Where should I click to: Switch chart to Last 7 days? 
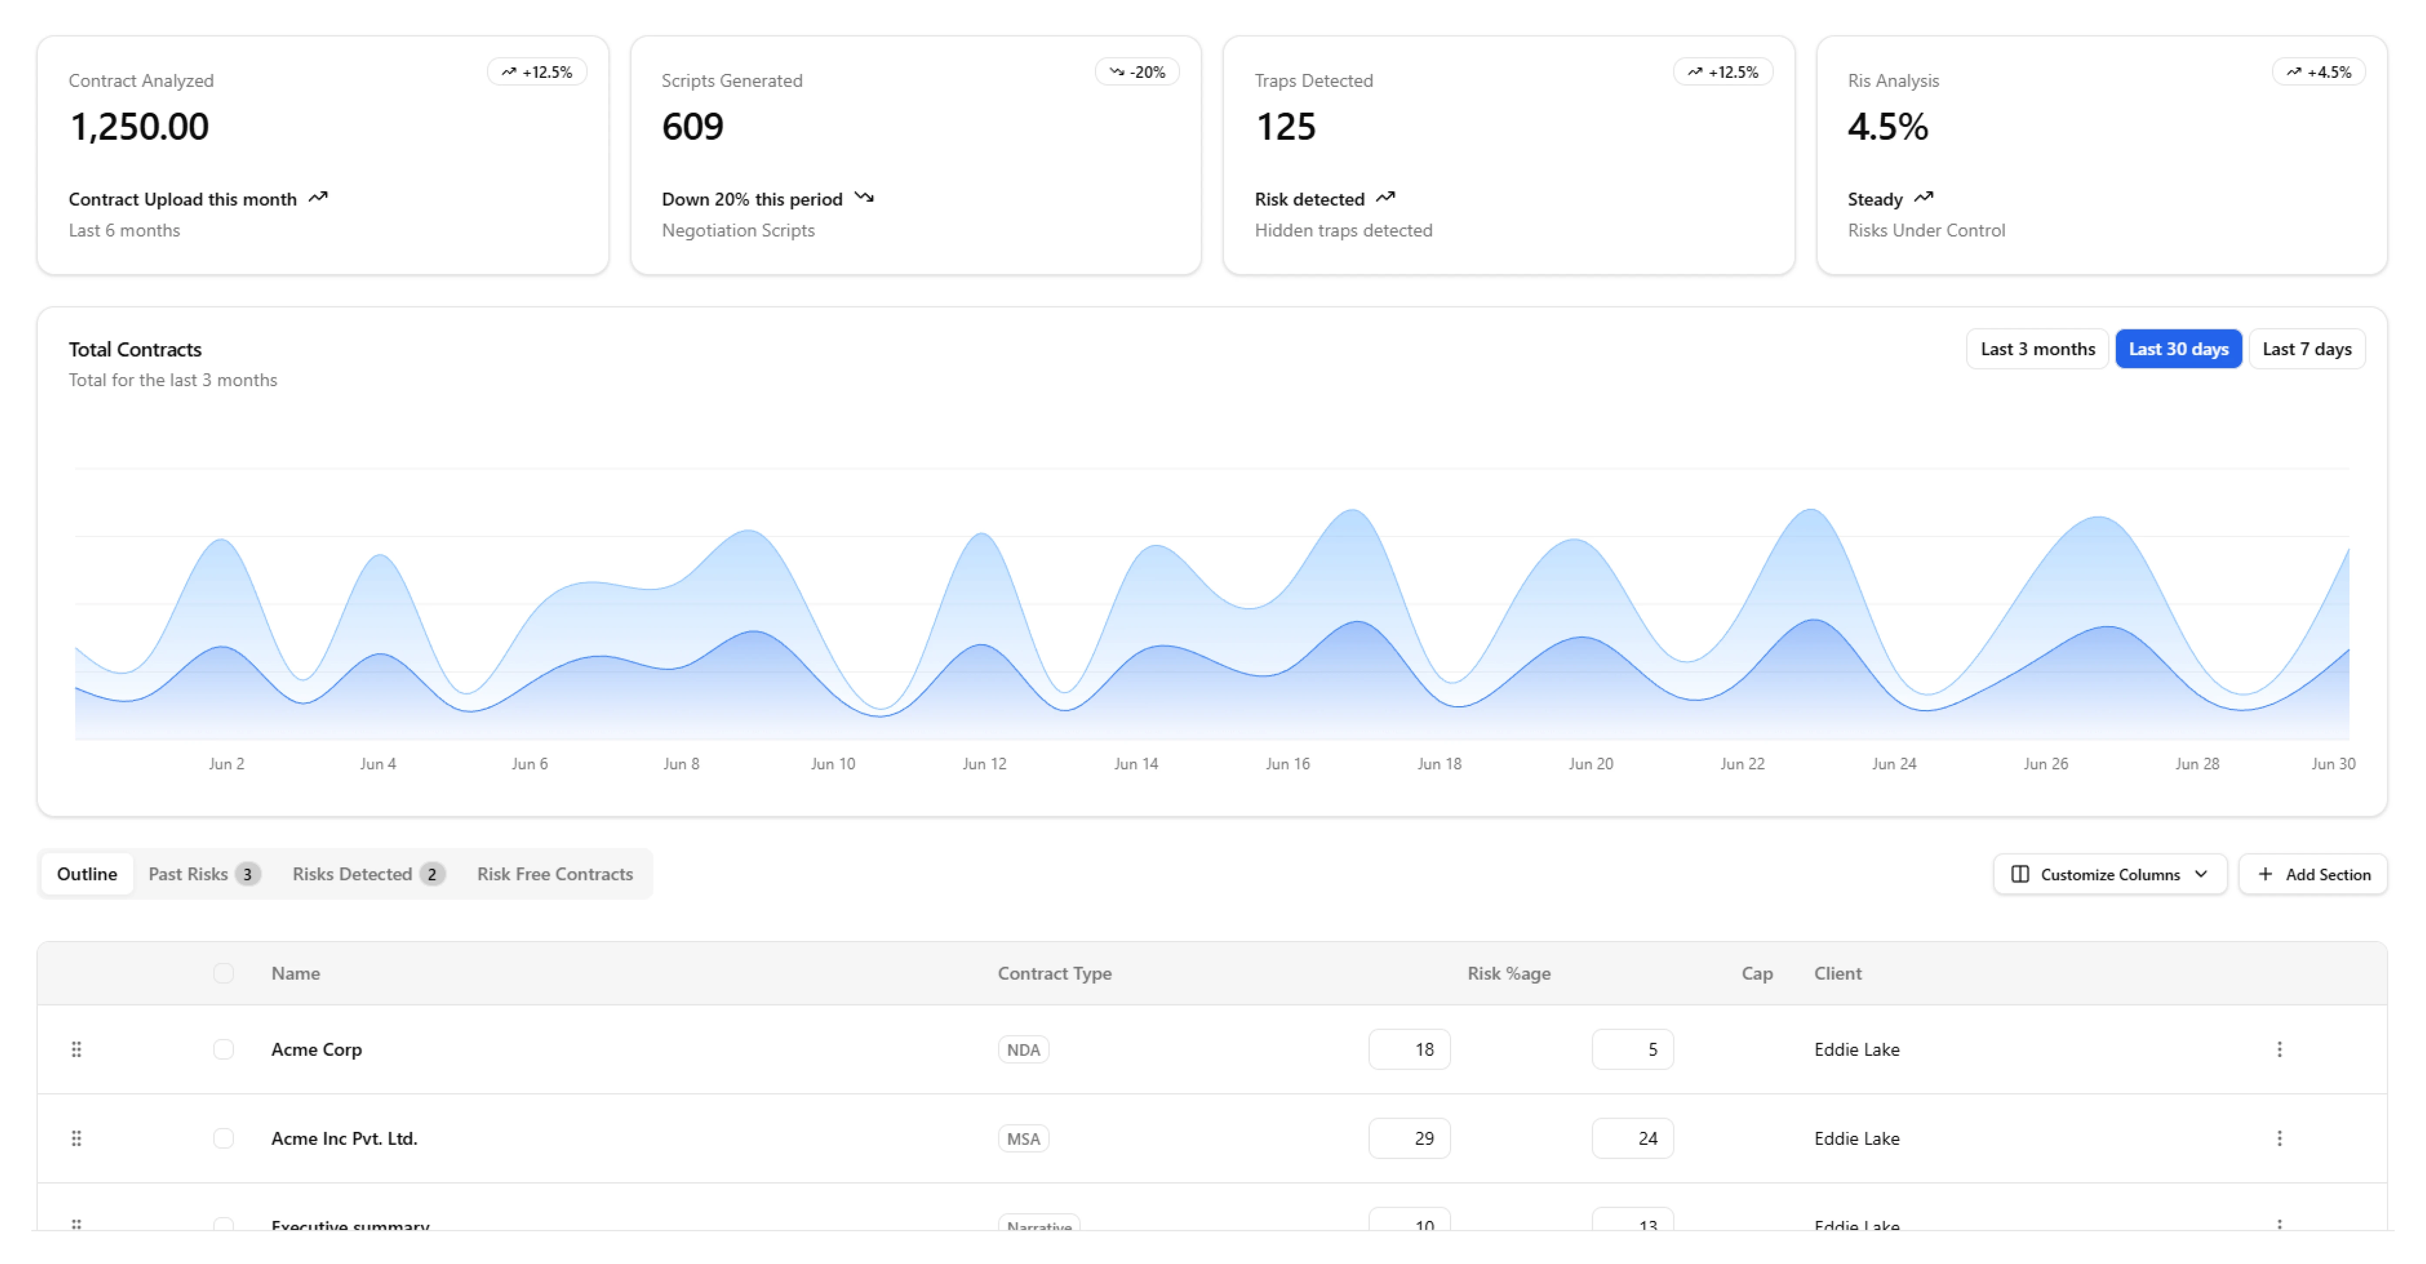[x=2306, y=349]
